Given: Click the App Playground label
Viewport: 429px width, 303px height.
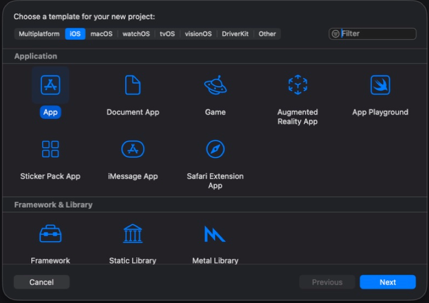Looking at the screenshot, I should (x=381, y=112).
